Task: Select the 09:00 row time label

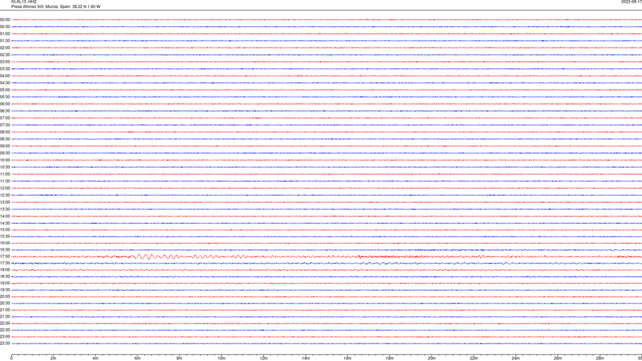Action: click(x=5, y=146)
